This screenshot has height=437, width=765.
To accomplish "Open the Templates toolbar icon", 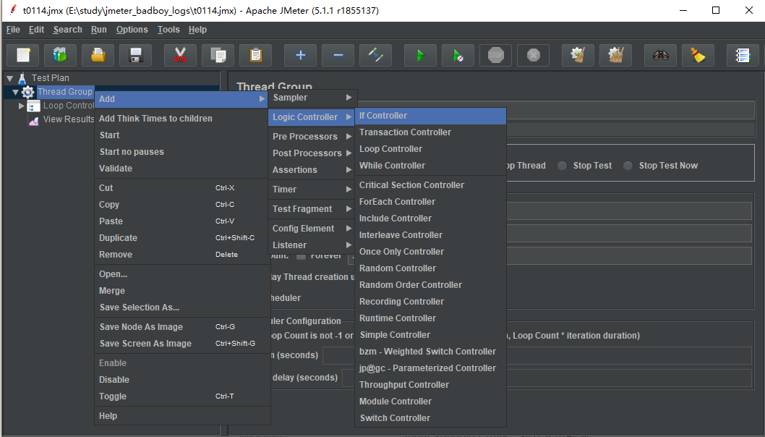I will click(x=61, y=55).
